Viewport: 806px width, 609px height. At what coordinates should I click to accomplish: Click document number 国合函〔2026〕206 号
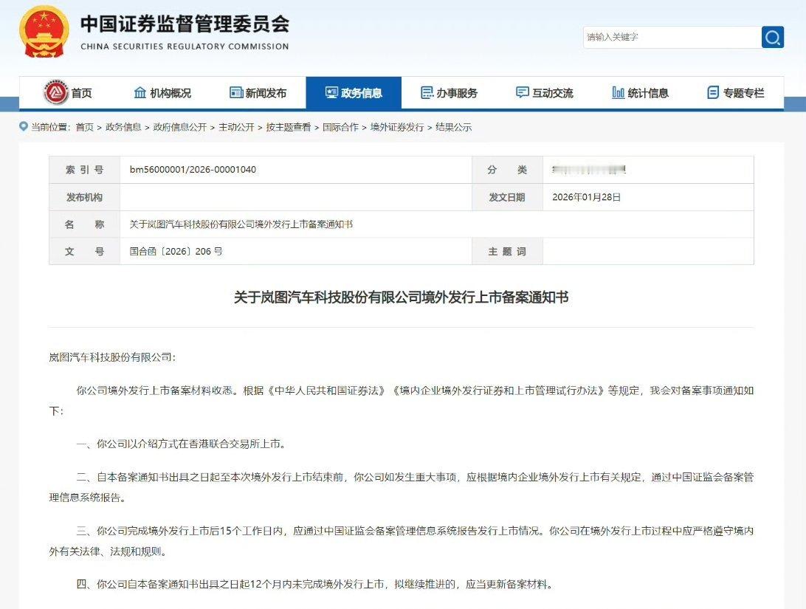[176, 251]
